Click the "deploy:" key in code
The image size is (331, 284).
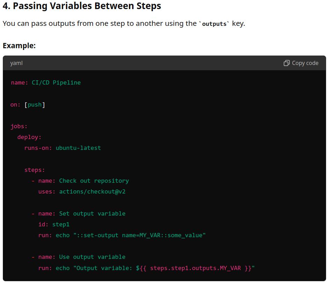(29, 137)
